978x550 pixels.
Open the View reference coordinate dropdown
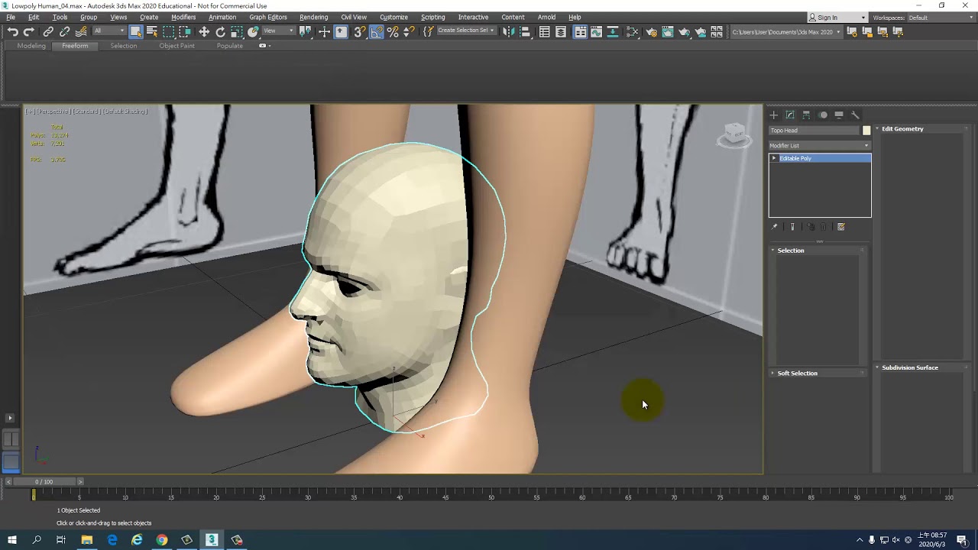point(278,31)
